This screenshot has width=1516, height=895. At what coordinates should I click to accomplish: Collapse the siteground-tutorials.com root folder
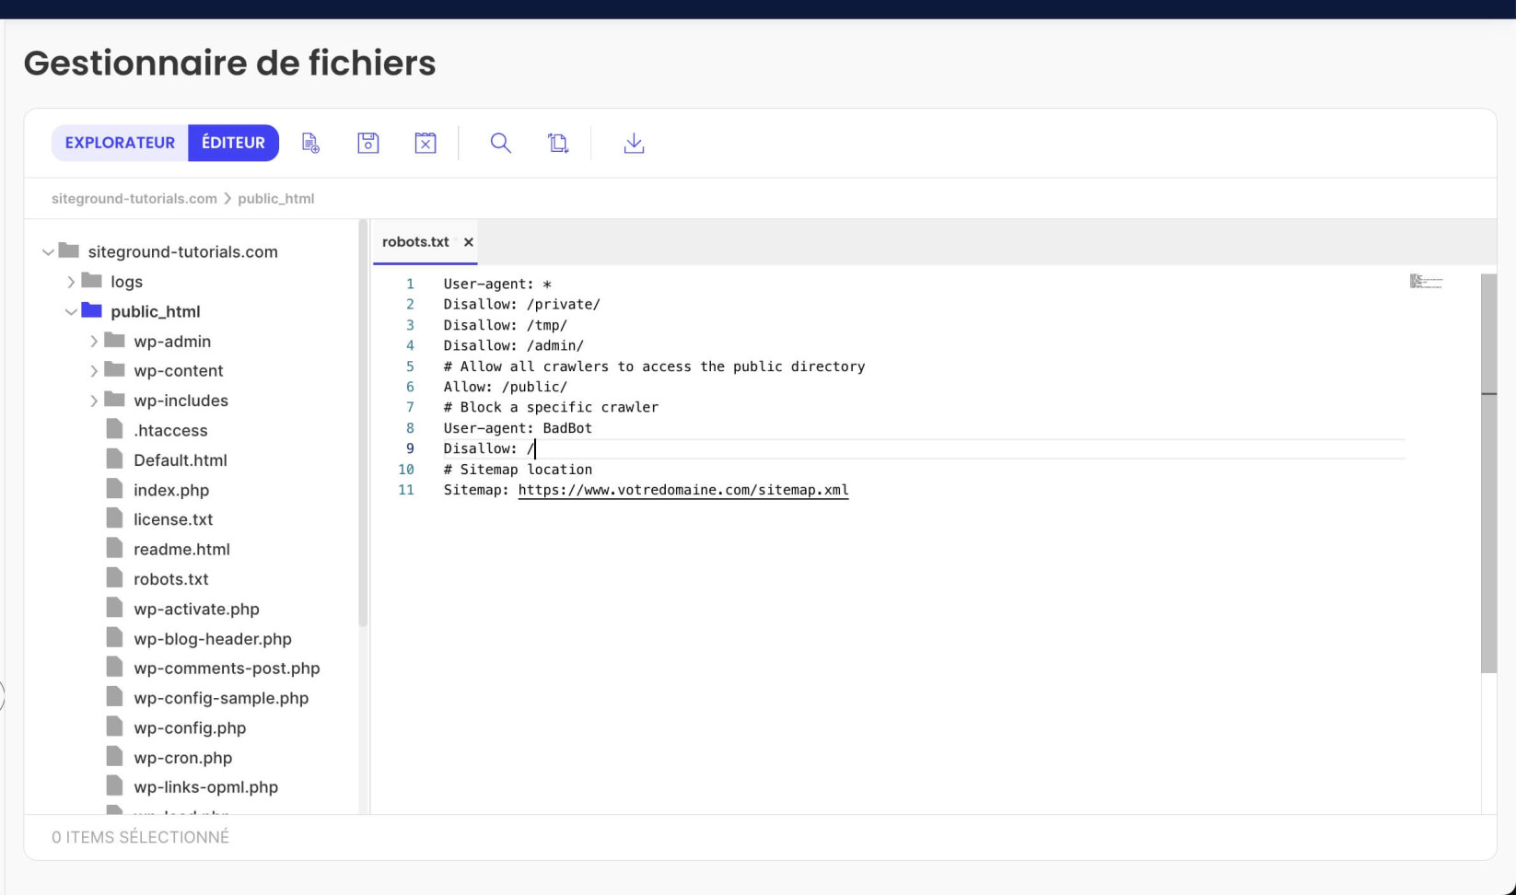point(48,251)
